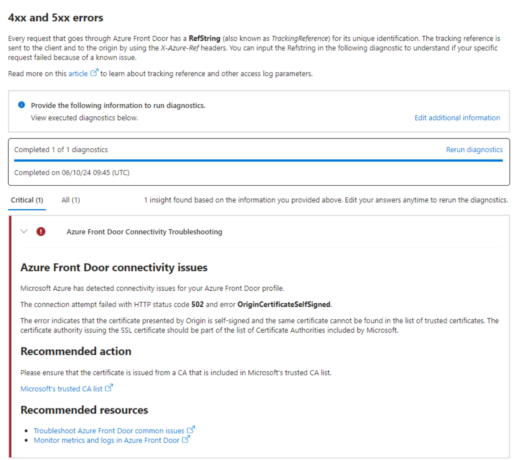Select the Critical (1) tab
This screenshot has height=460, width=525.
tap(27, 200)
